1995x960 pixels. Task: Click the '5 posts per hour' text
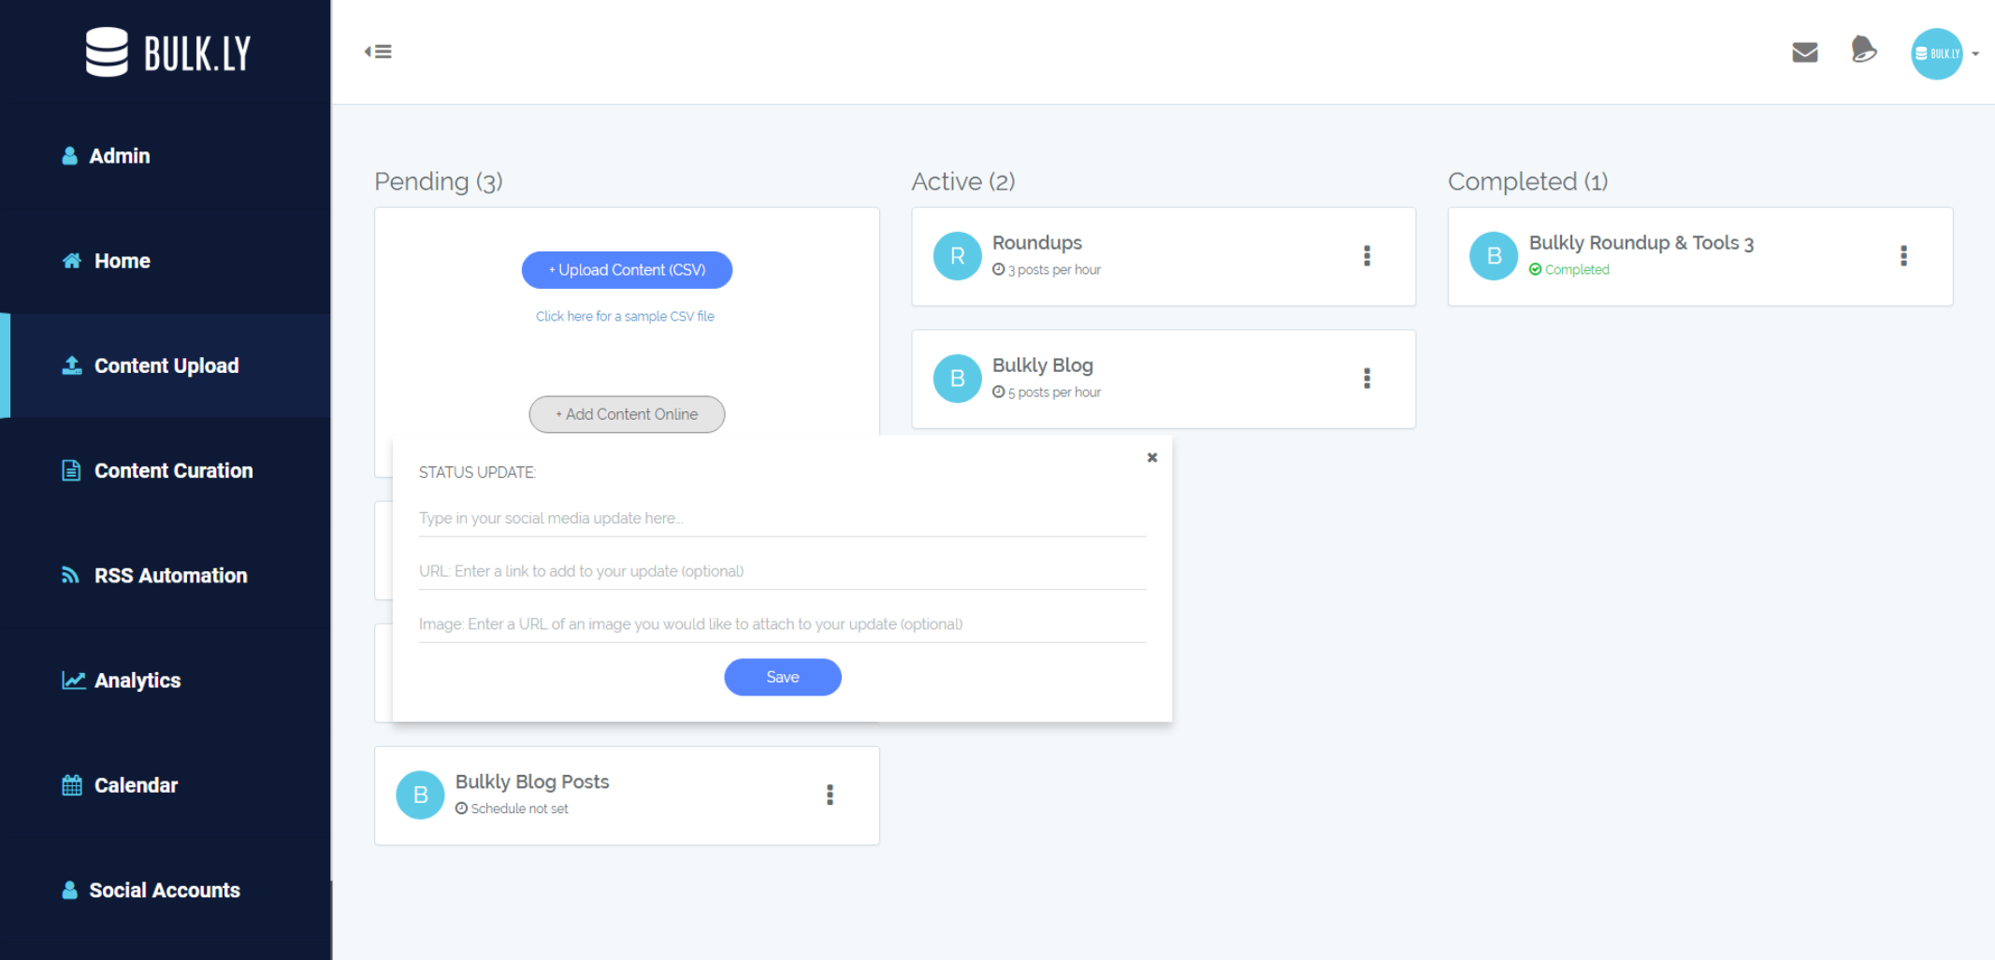point(1054,392)
